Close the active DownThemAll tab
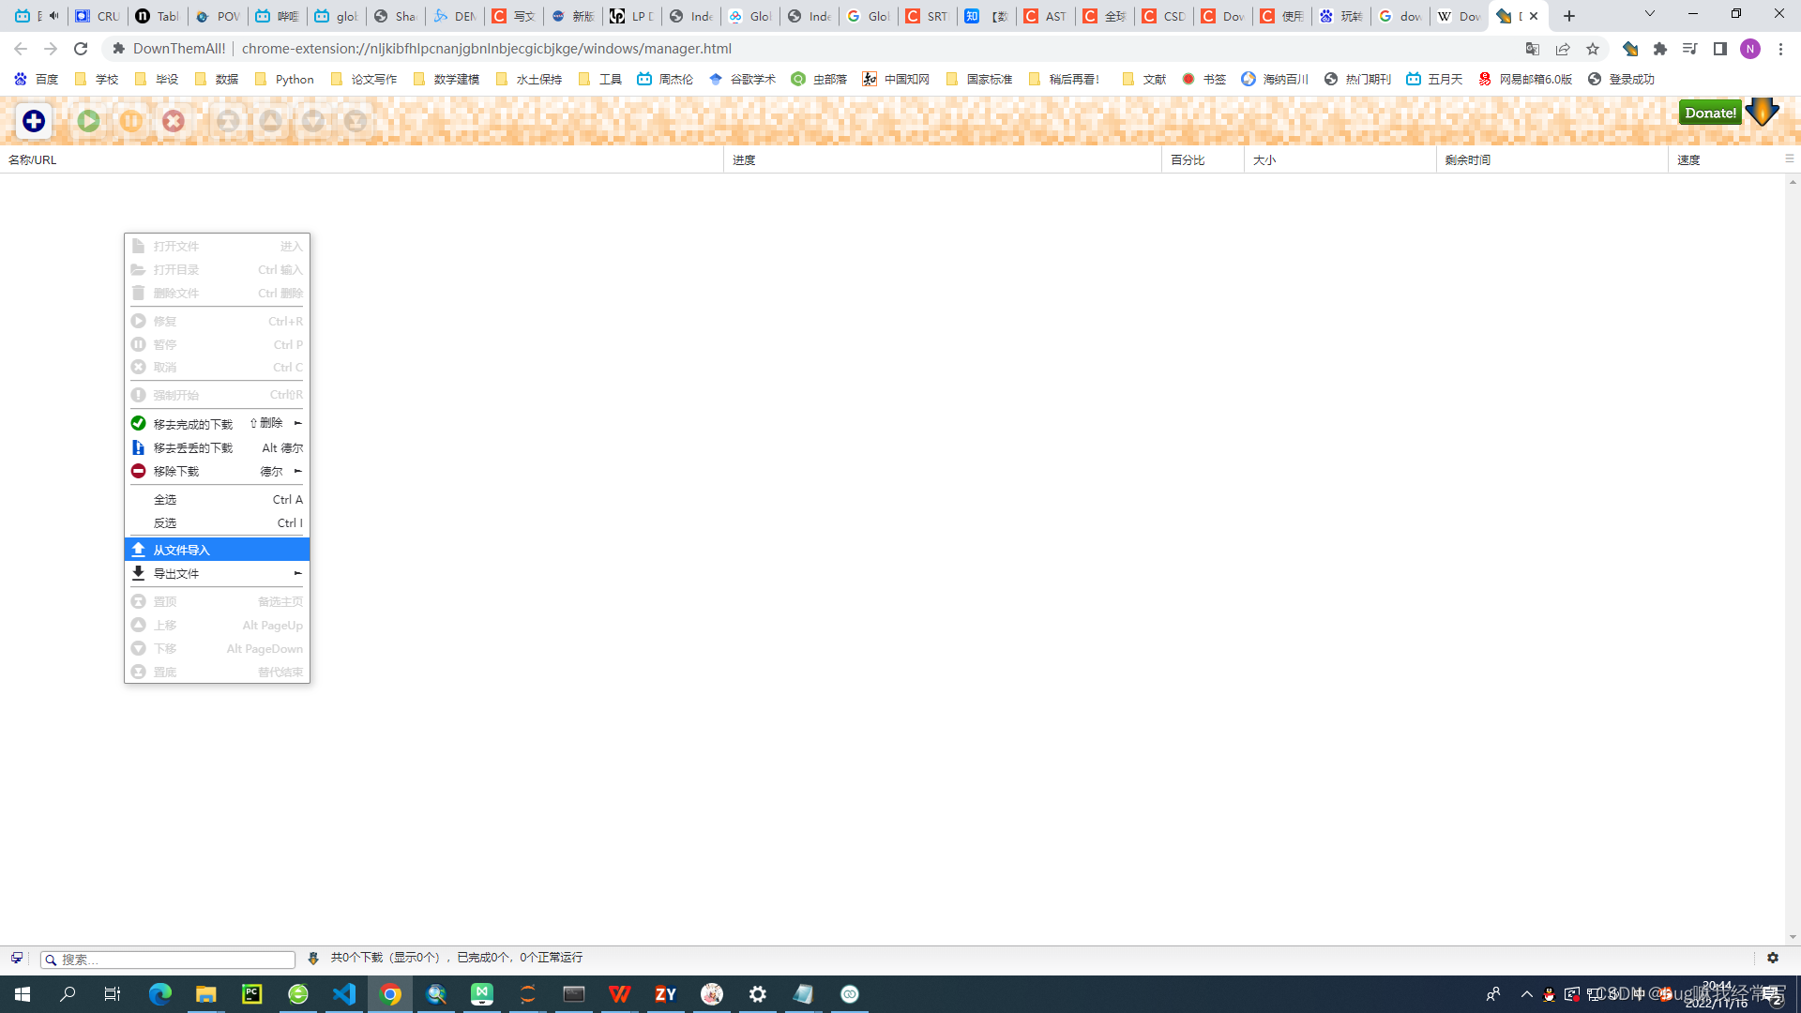The image size is (1801, 1013). point(1534,16)
